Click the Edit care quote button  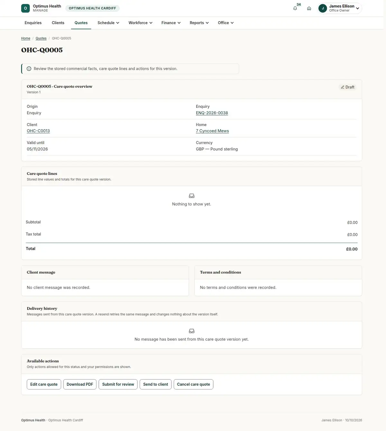click(x=44, y=384)
